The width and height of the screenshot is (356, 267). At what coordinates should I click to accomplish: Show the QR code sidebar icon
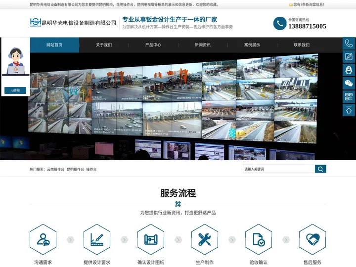click(349, 97)
